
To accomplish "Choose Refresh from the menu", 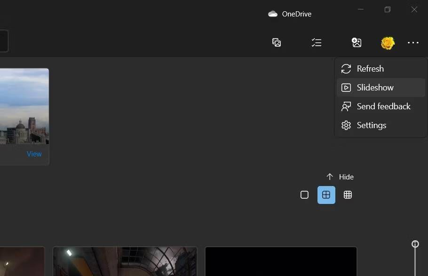I will point(370,69).
